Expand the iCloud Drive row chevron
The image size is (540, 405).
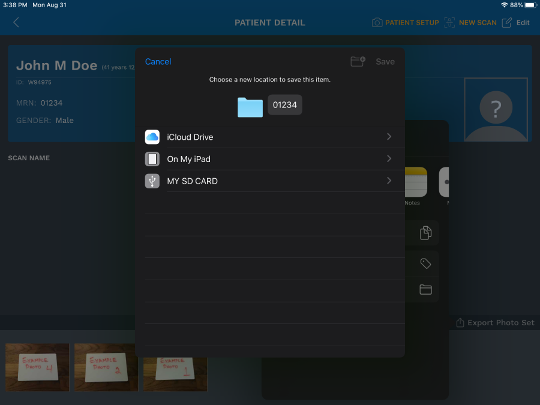[x=389, y=137]
